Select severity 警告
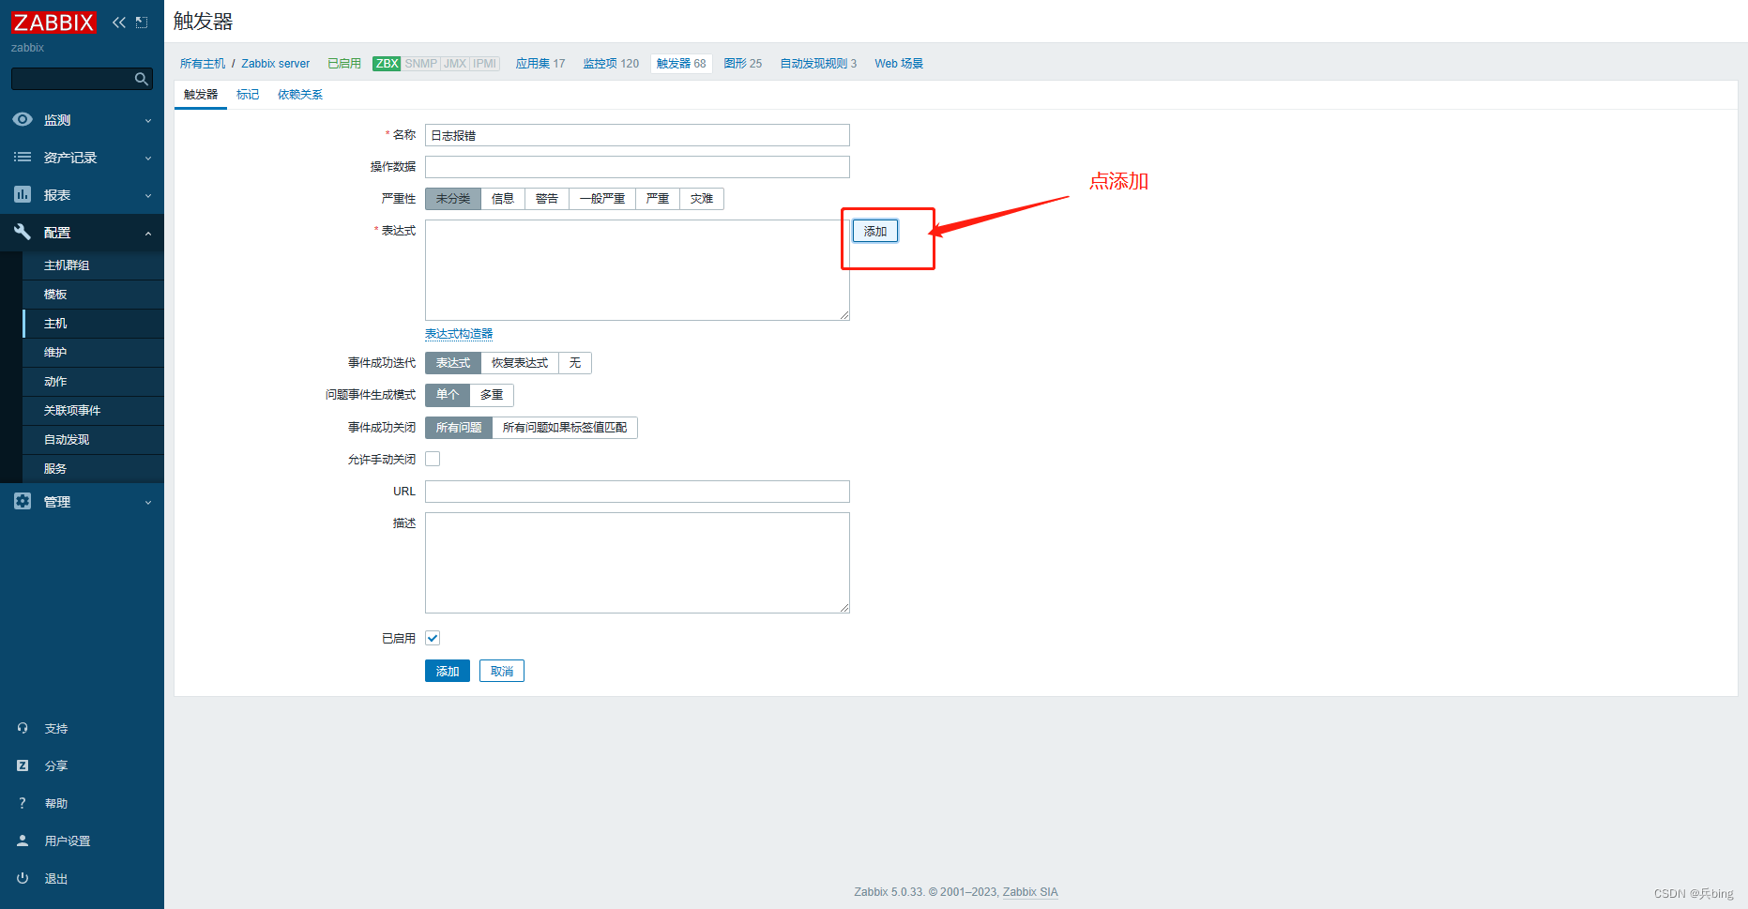The width and height of the screenshot is (1748, 909). [547, 199]
